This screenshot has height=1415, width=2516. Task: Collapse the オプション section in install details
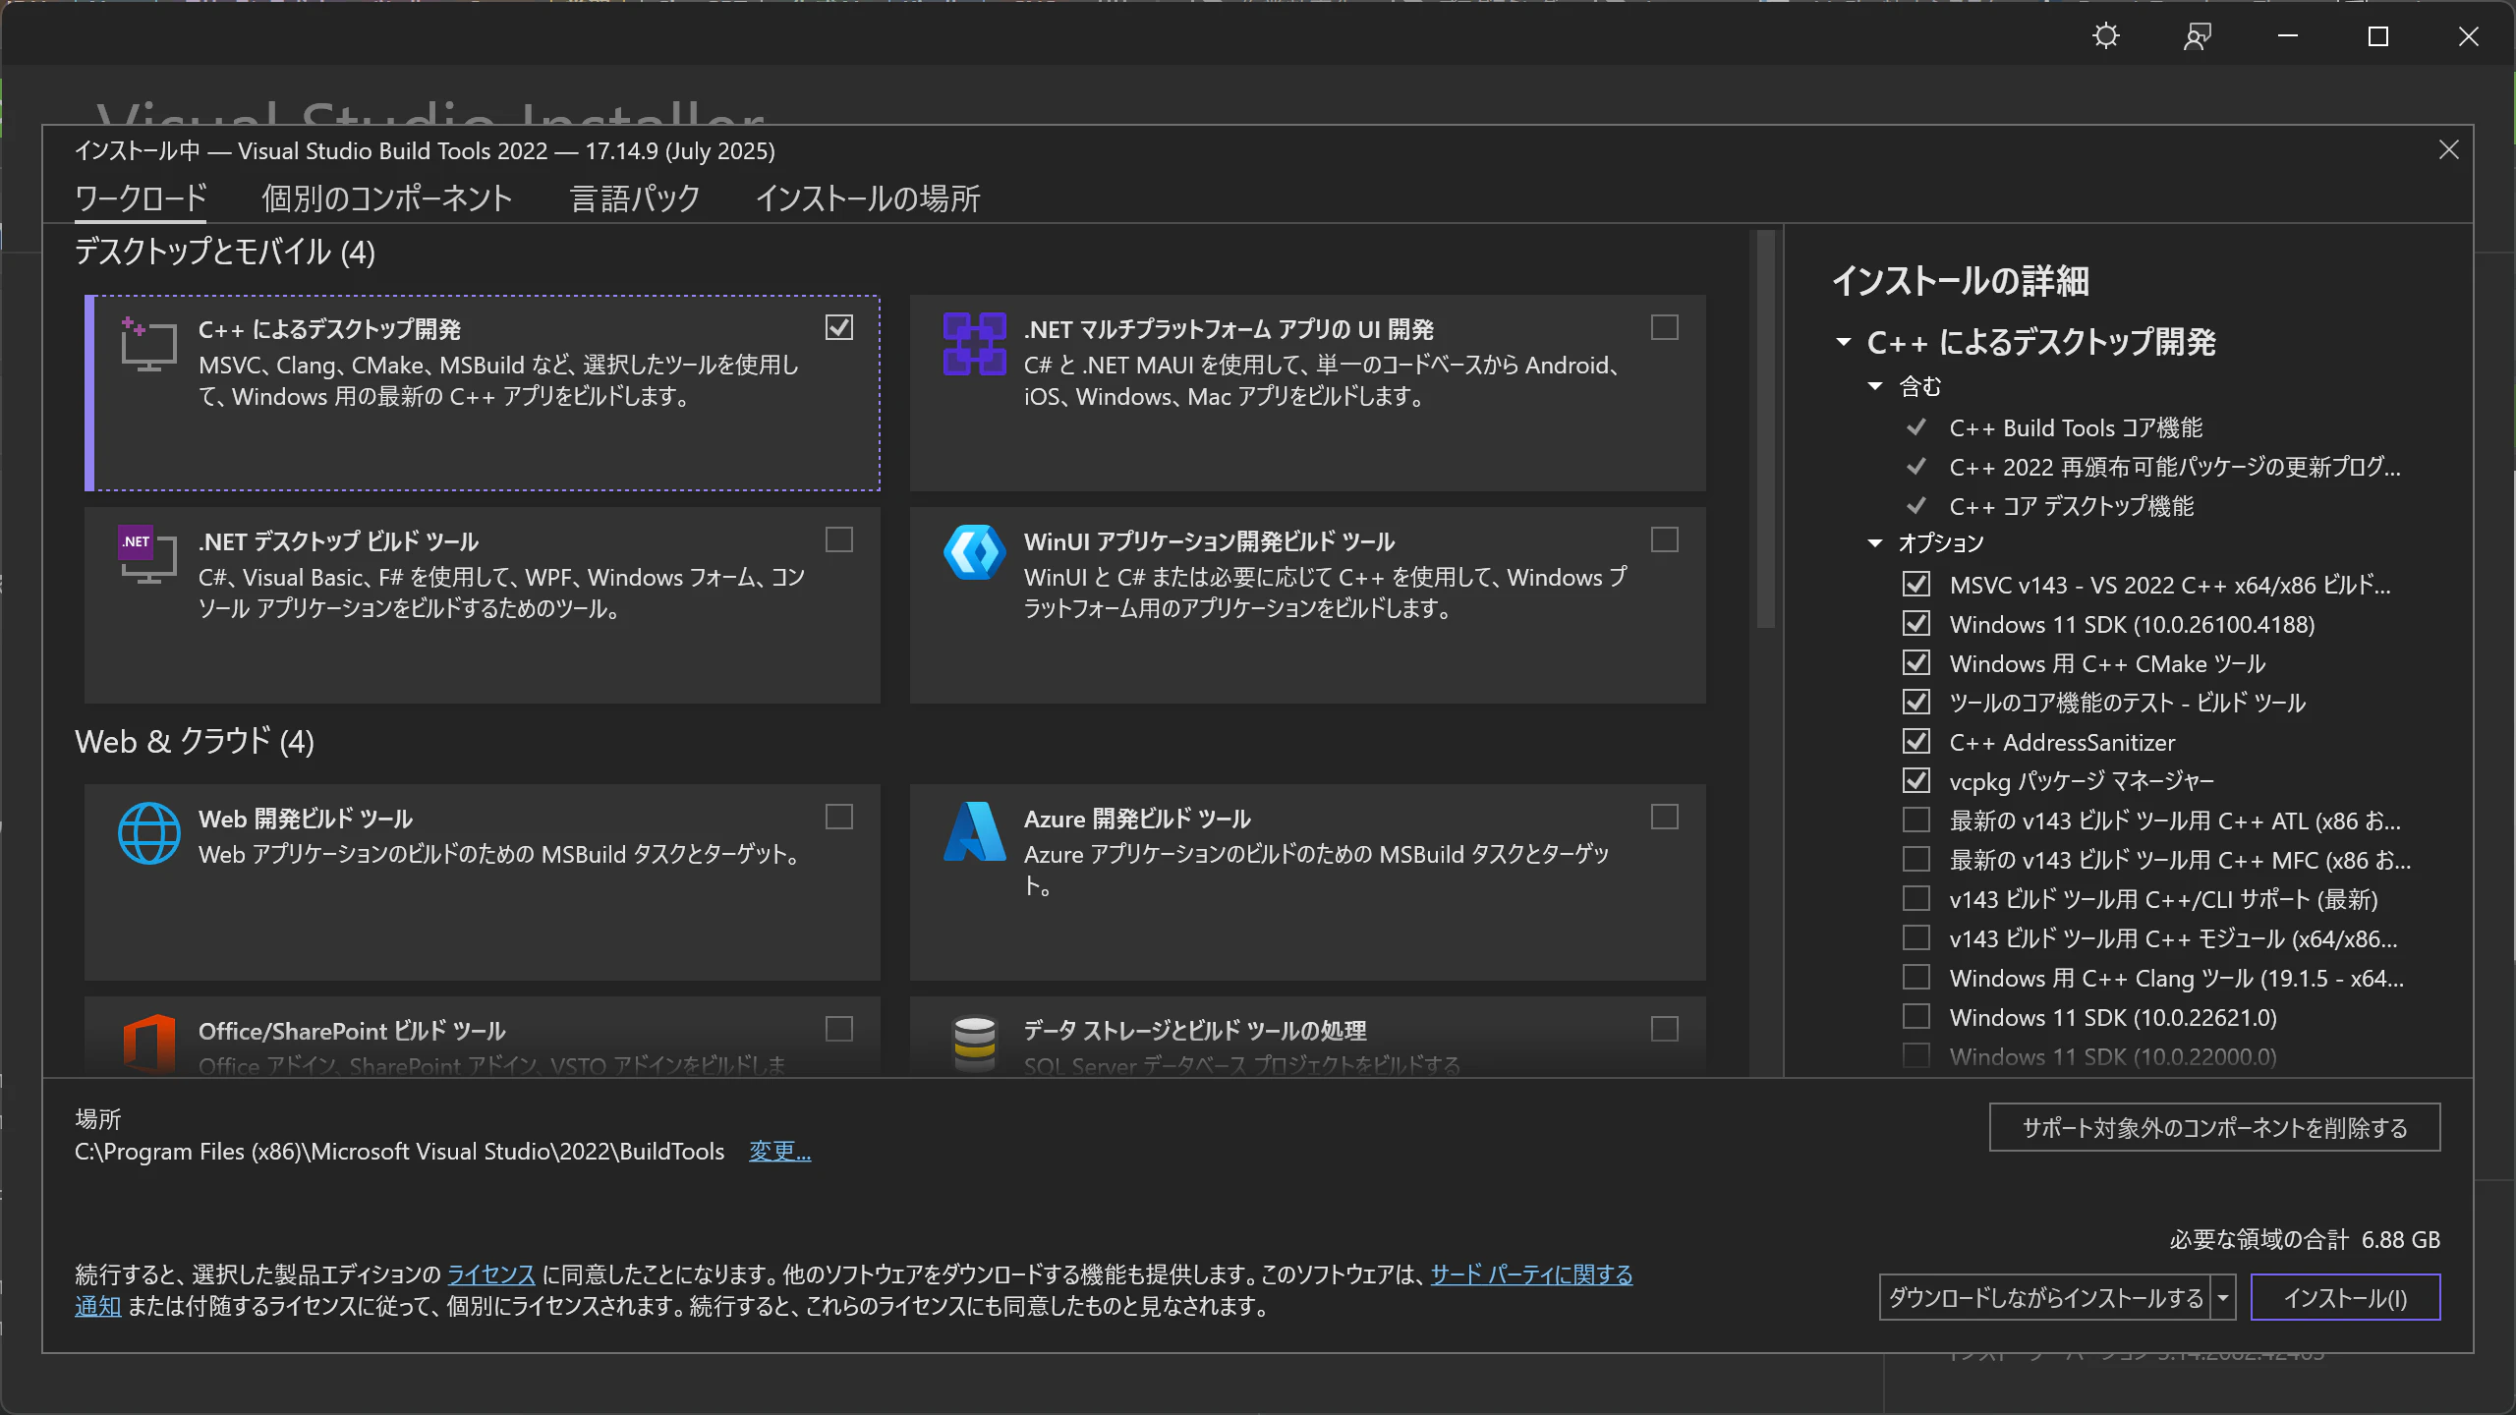pyautogui.click(x=1875, y=543)
